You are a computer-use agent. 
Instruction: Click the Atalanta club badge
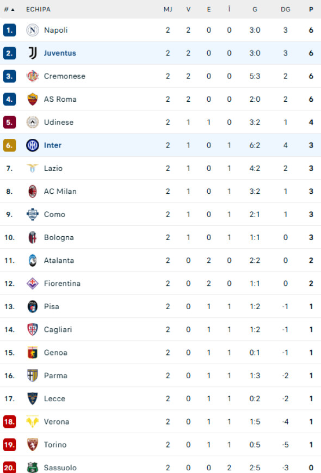[33, 260]
